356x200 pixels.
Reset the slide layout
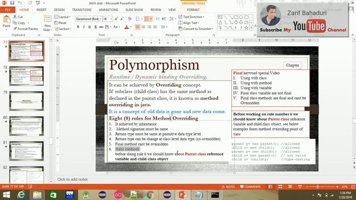click(x=61, y=23)
